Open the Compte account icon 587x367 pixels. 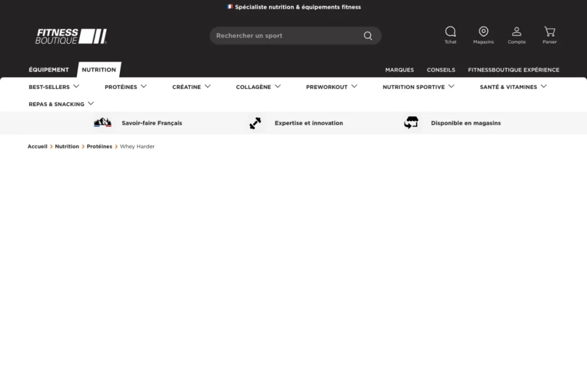pos(516,31)
